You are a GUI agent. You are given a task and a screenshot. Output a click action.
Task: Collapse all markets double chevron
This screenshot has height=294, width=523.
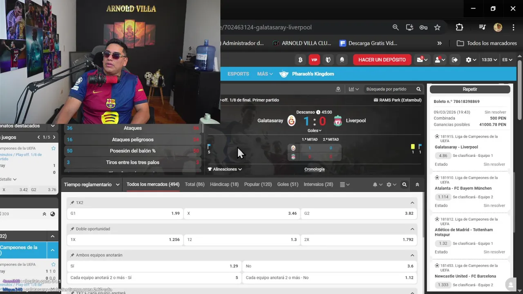tap(417, 185)
